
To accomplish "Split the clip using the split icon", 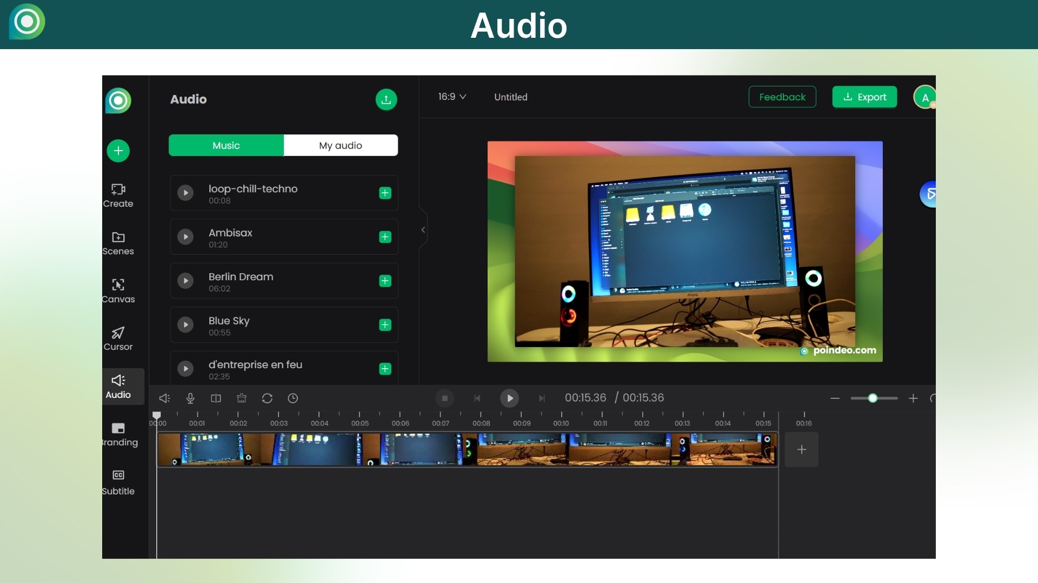I will (x=216, y=398).
